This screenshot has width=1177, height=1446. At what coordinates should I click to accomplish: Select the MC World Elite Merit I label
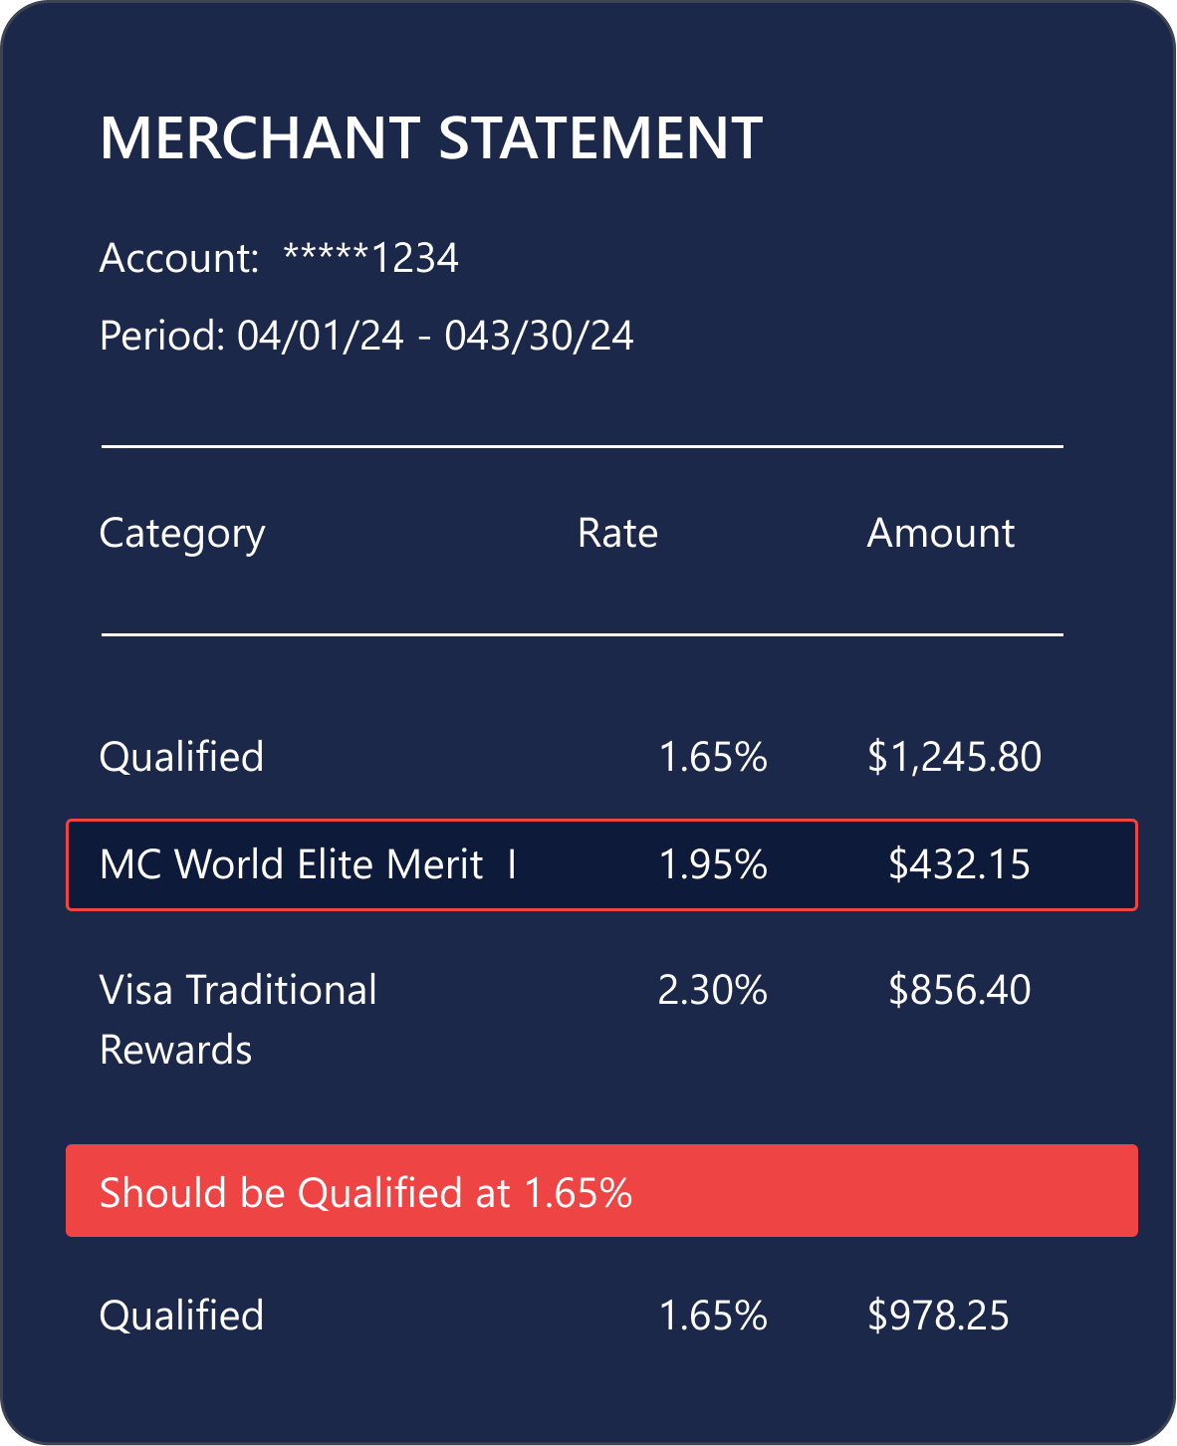(308, 864)
